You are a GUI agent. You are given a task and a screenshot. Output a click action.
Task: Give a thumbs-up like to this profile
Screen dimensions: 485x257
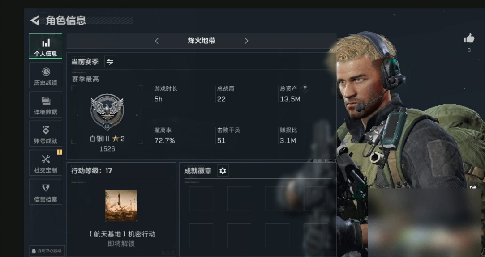(469, 38)
